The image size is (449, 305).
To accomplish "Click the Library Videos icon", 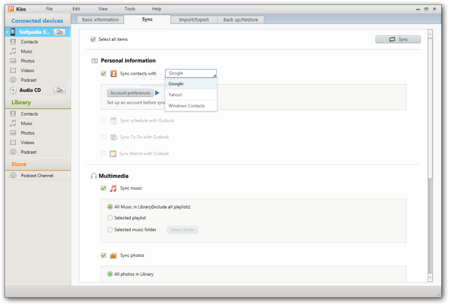I will [x=13, y=142].
